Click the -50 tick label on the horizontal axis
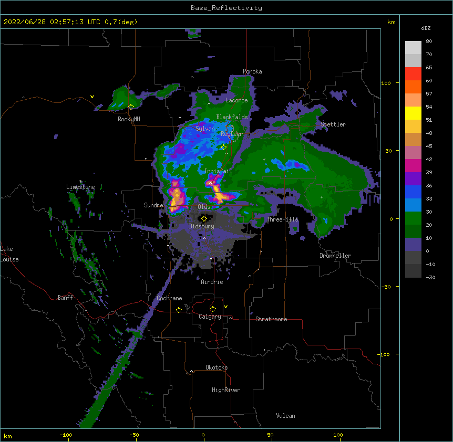 [x=134, y=435]
